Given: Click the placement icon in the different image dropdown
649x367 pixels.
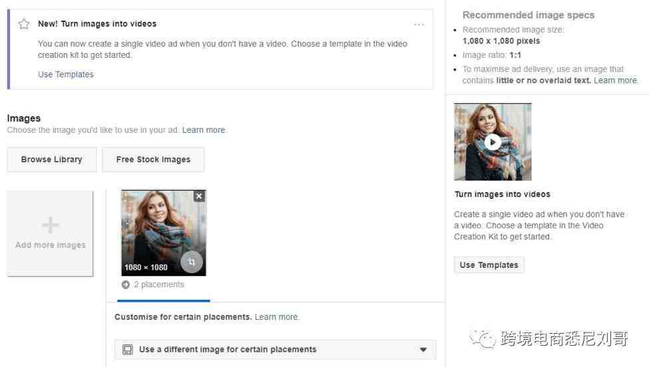Looking at the screenshot, I should pos(128,350).
